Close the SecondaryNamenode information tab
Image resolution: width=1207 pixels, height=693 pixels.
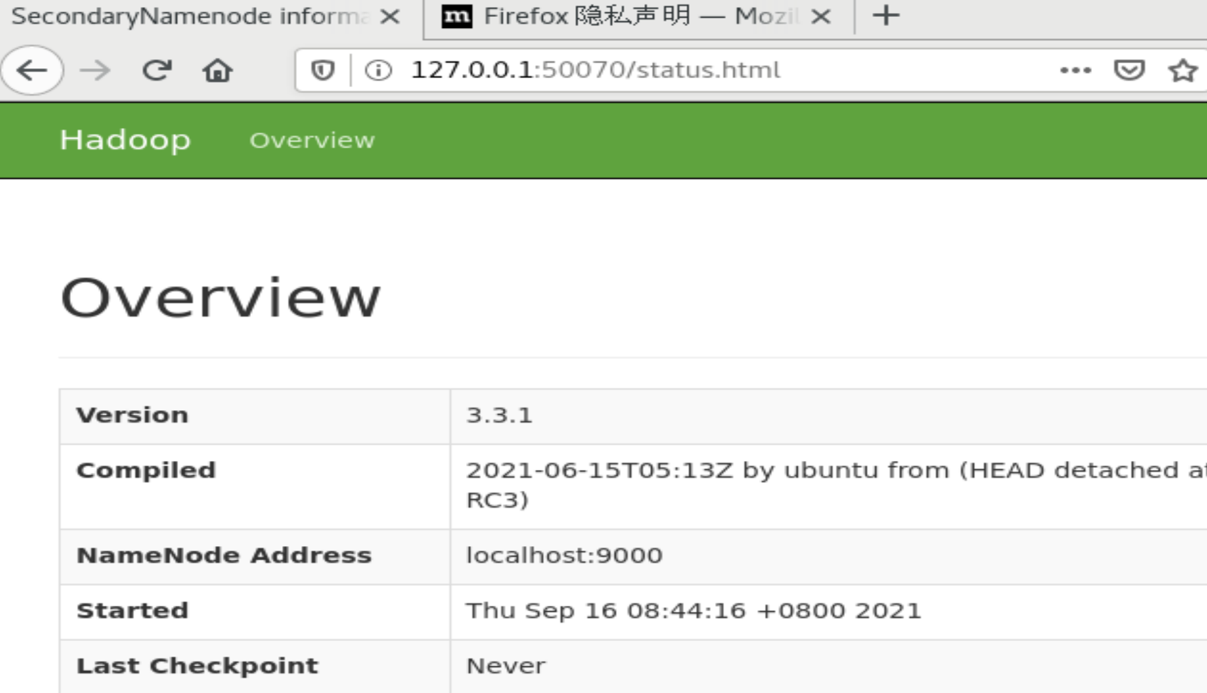click(390, 17)
